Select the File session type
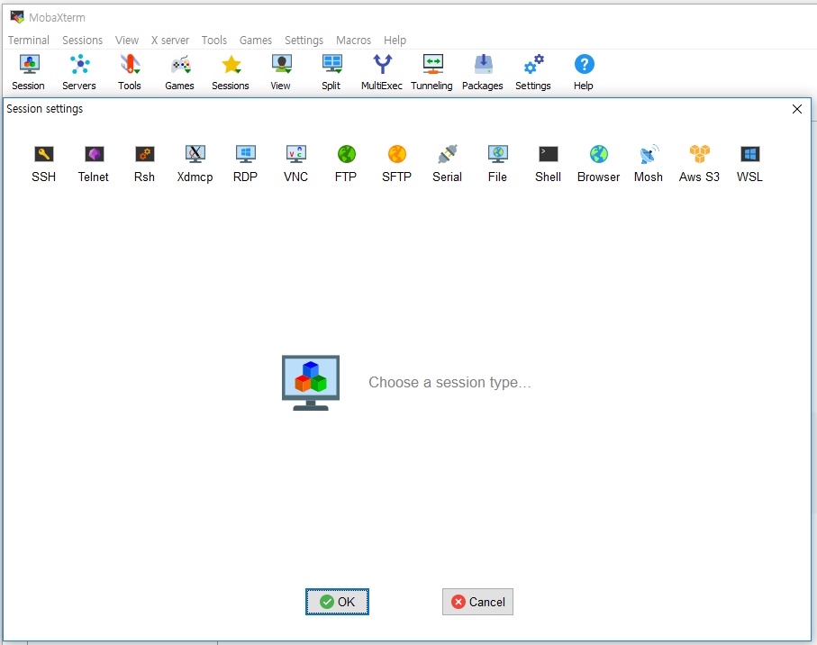 (x=497, y=164)
